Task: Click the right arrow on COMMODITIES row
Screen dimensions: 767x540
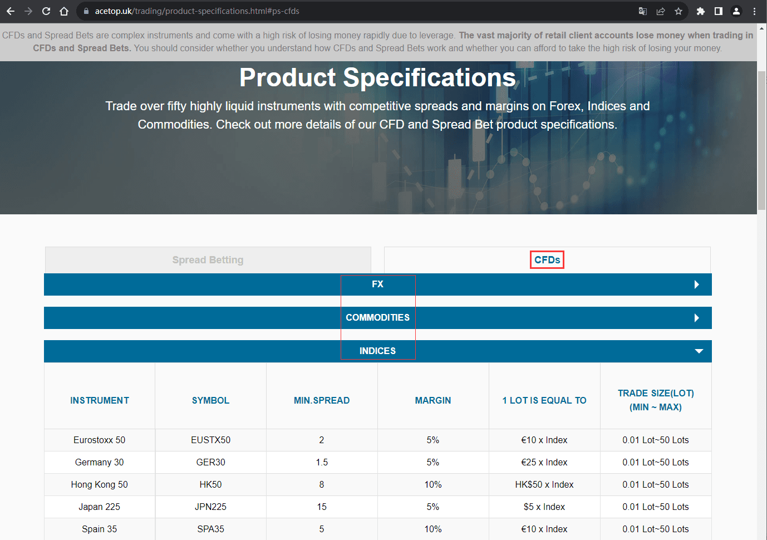Action: tap(697, 318)
